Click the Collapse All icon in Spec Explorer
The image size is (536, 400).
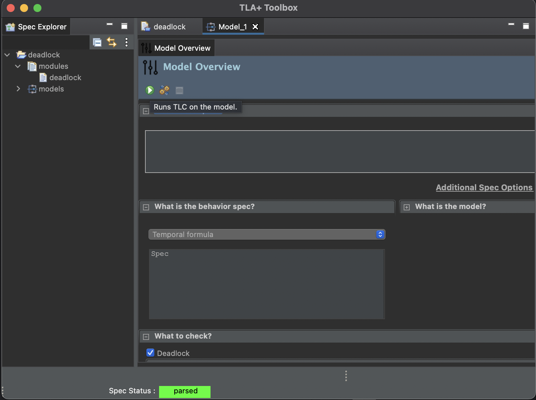(x=97, y=42)
